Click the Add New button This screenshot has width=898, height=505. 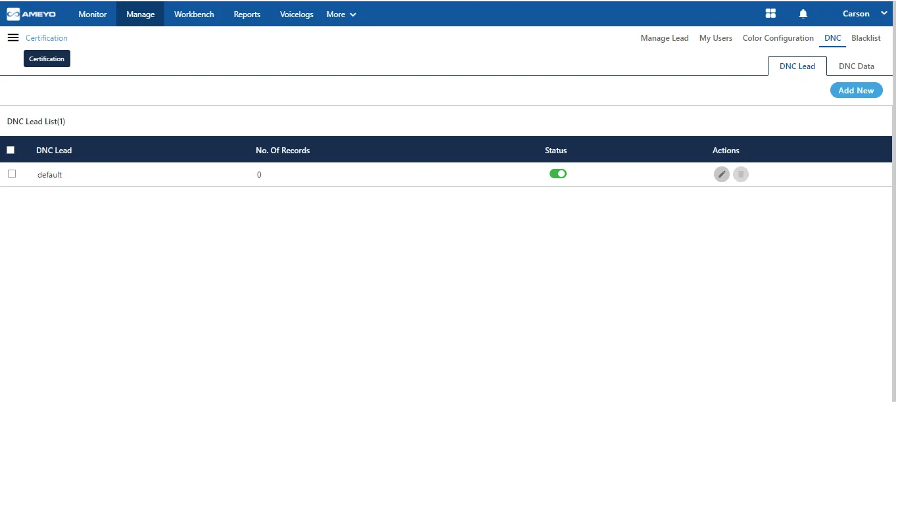(x=856, y=91)
